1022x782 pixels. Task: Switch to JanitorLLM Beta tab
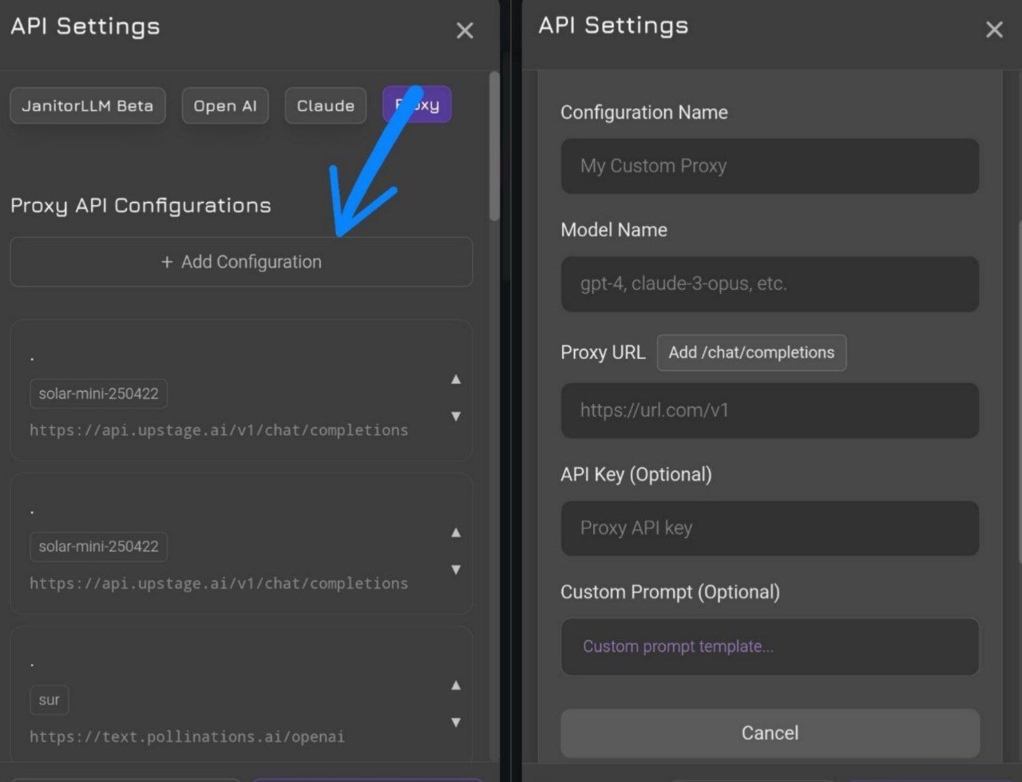pyautogui.click(x=88, y=105)
